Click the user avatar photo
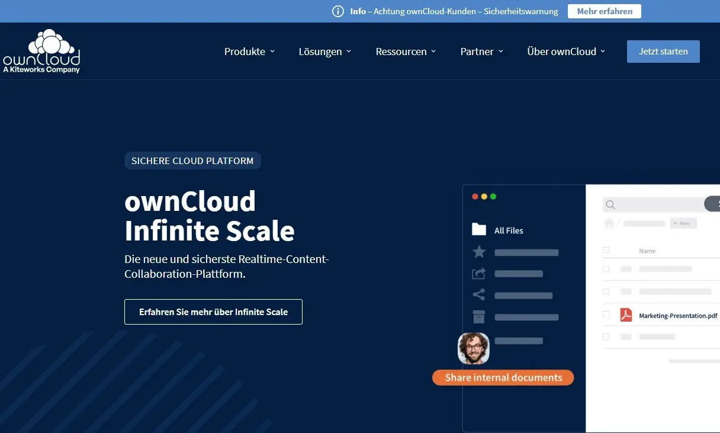The image size is (720, 433). point(473,348)
